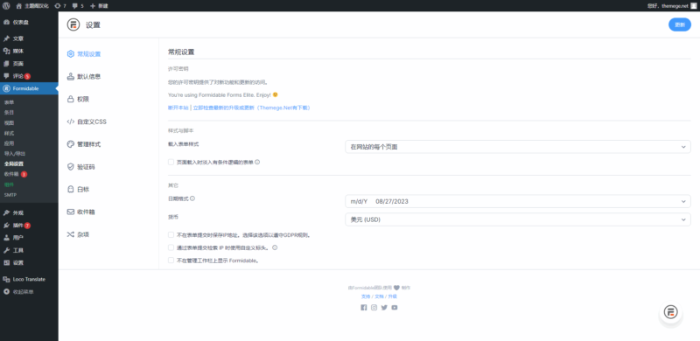
Task: Select the 默认信息 default messages tab
Action: [84, 77]
